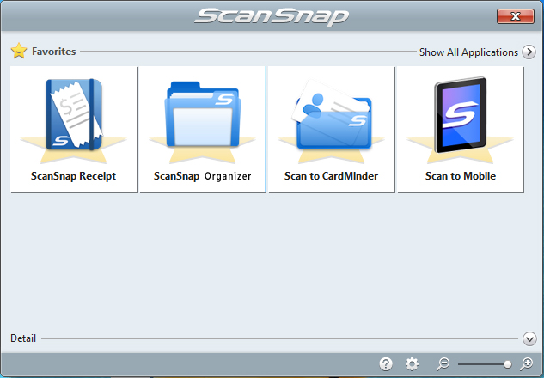Expand the Detail section chevron
The image size is (544, 378).
point(529,338)
